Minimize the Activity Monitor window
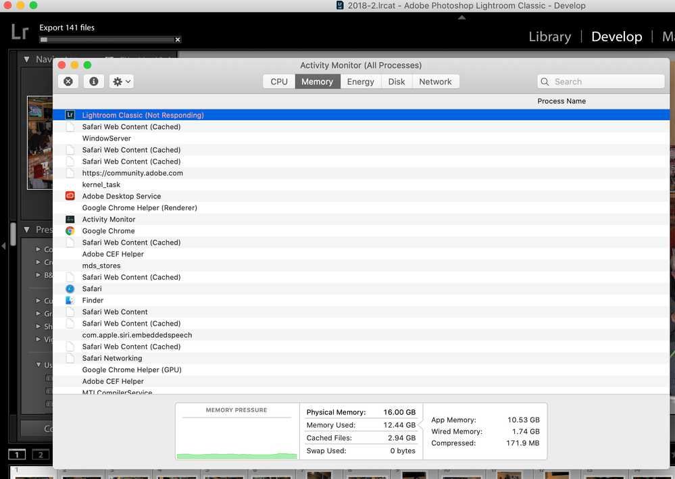The image size is (675, 479). click(x=74, y=65)
